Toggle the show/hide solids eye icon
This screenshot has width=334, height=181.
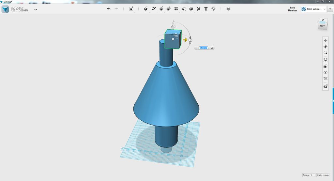coord(325,72)
